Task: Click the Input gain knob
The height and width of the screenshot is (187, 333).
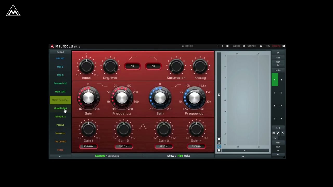Action: (x=86, y=66)
